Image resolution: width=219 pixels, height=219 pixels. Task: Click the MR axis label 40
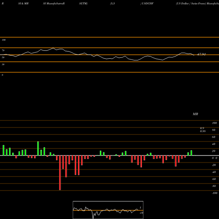coord(214,144)
